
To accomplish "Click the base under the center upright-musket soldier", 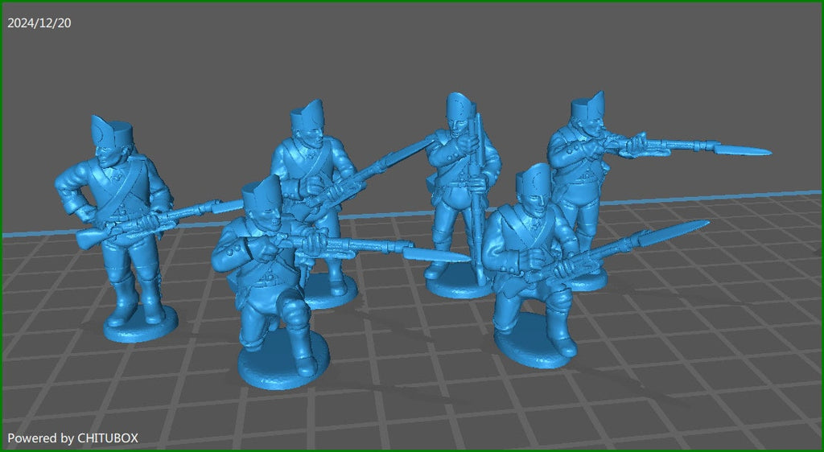I will pyautogui.click(x=455, y=283).
